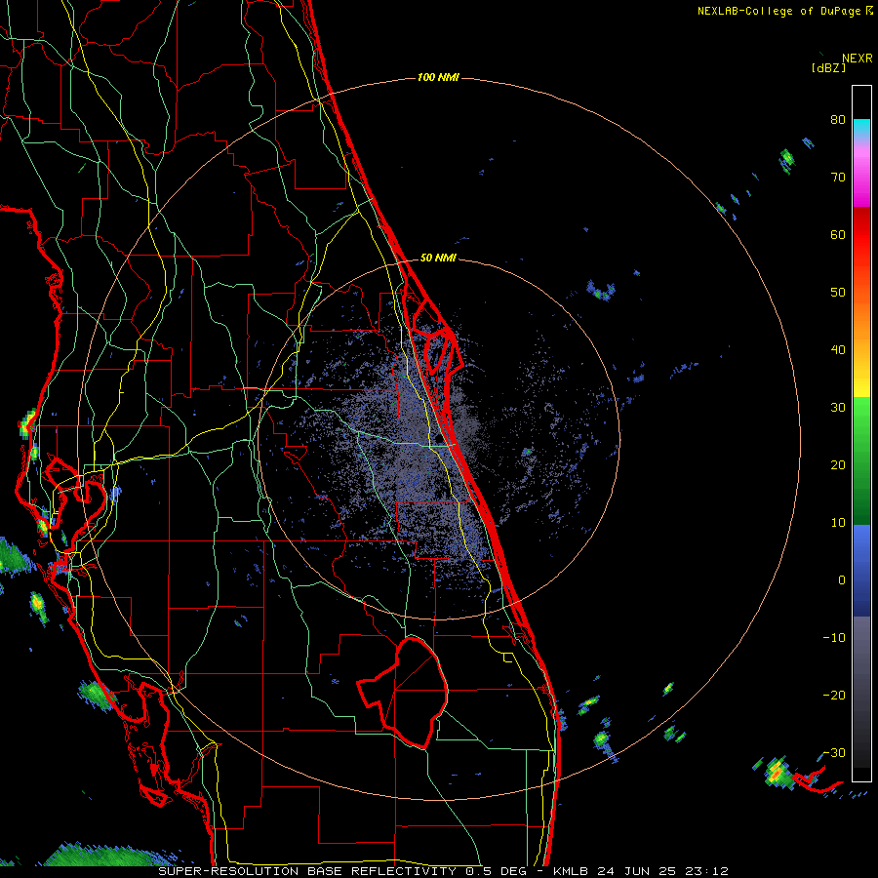Select the 30 dBZ scale label

coord(838,408)
